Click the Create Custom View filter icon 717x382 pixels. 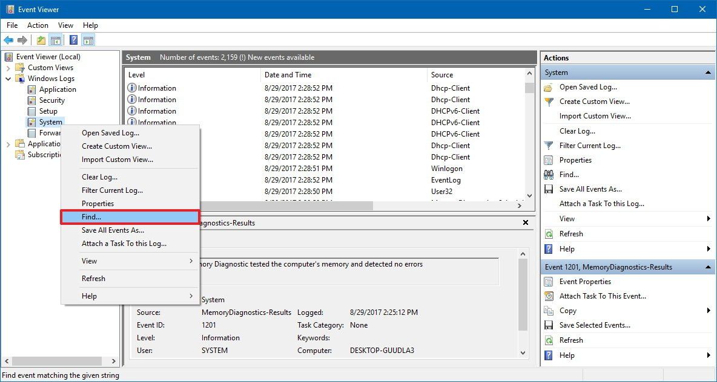click(548, 102)
